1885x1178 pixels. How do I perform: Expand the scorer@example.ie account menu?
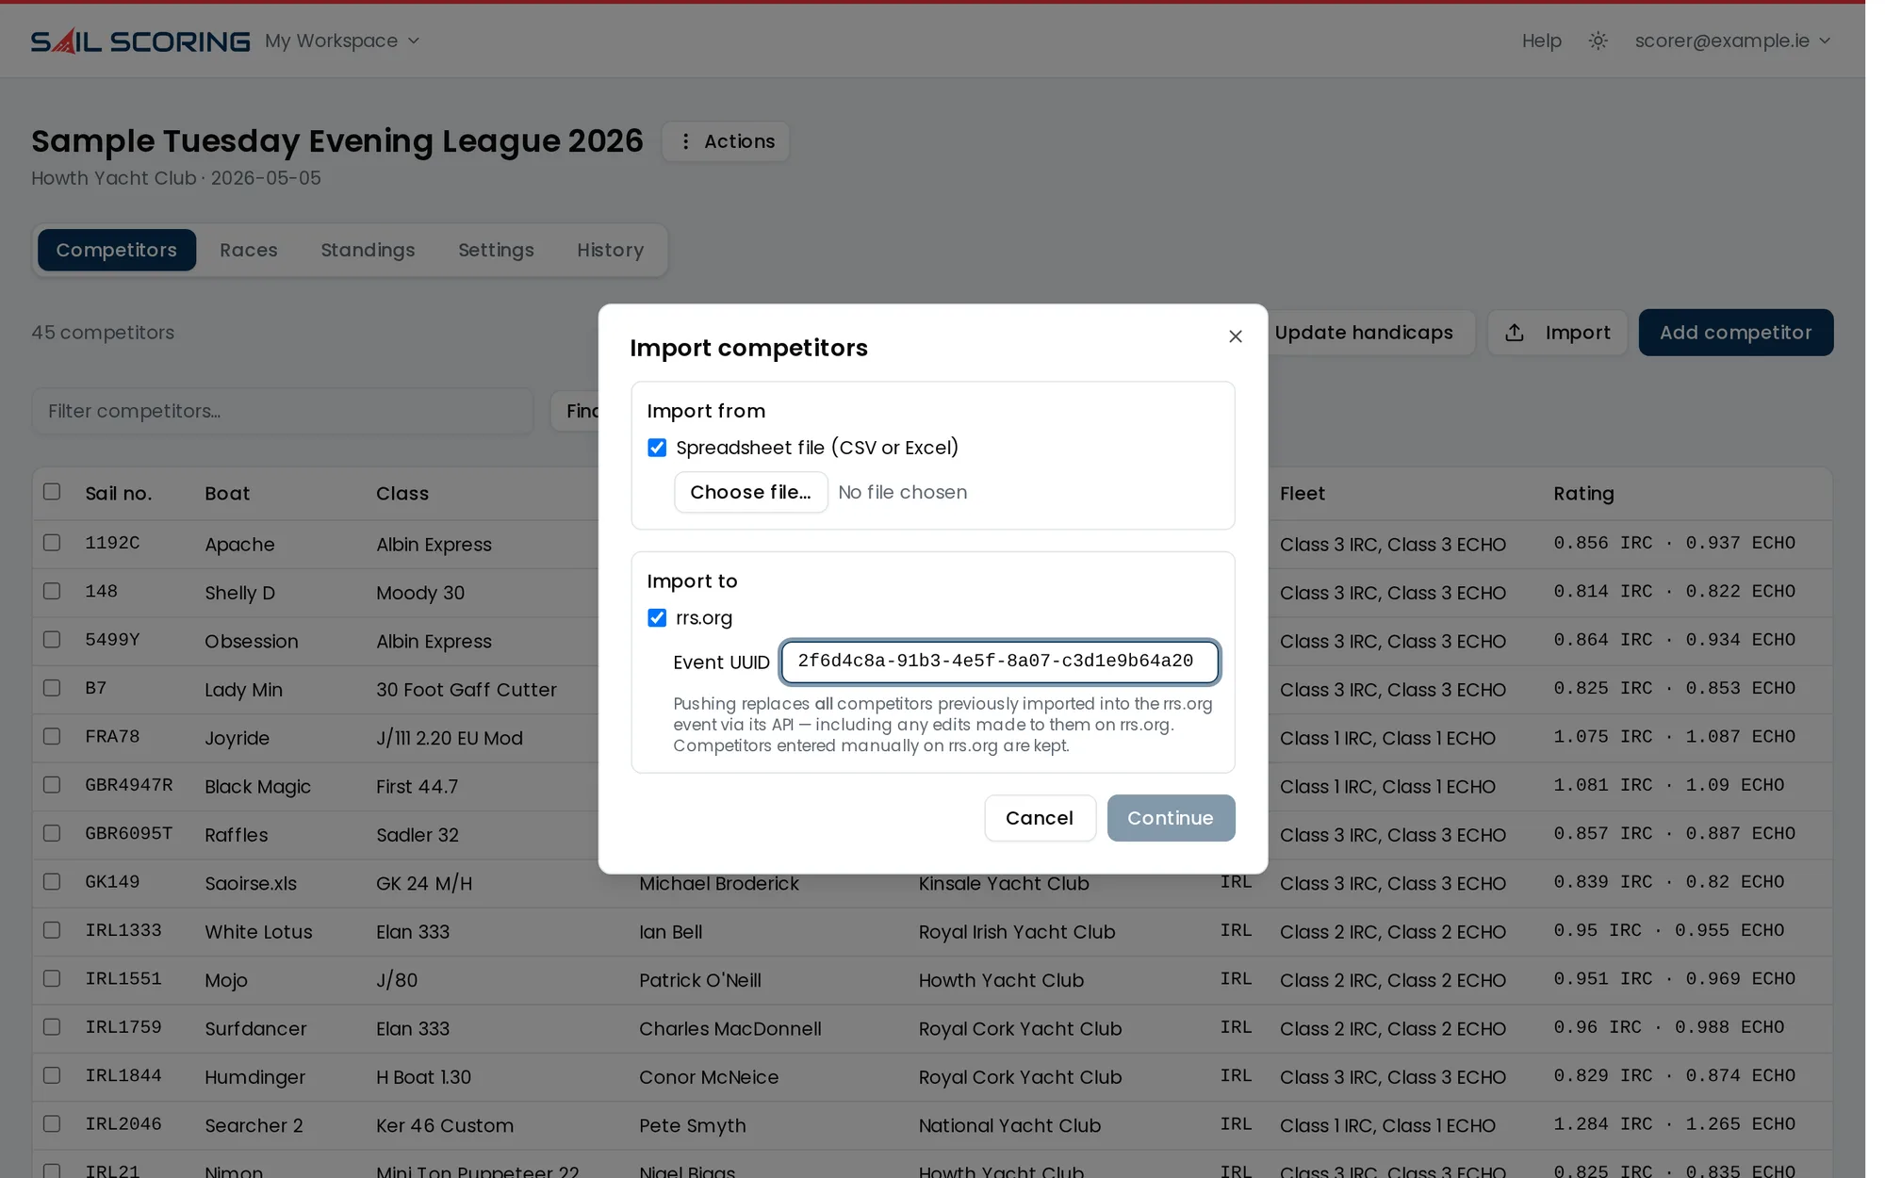(x=1732, y=41)
